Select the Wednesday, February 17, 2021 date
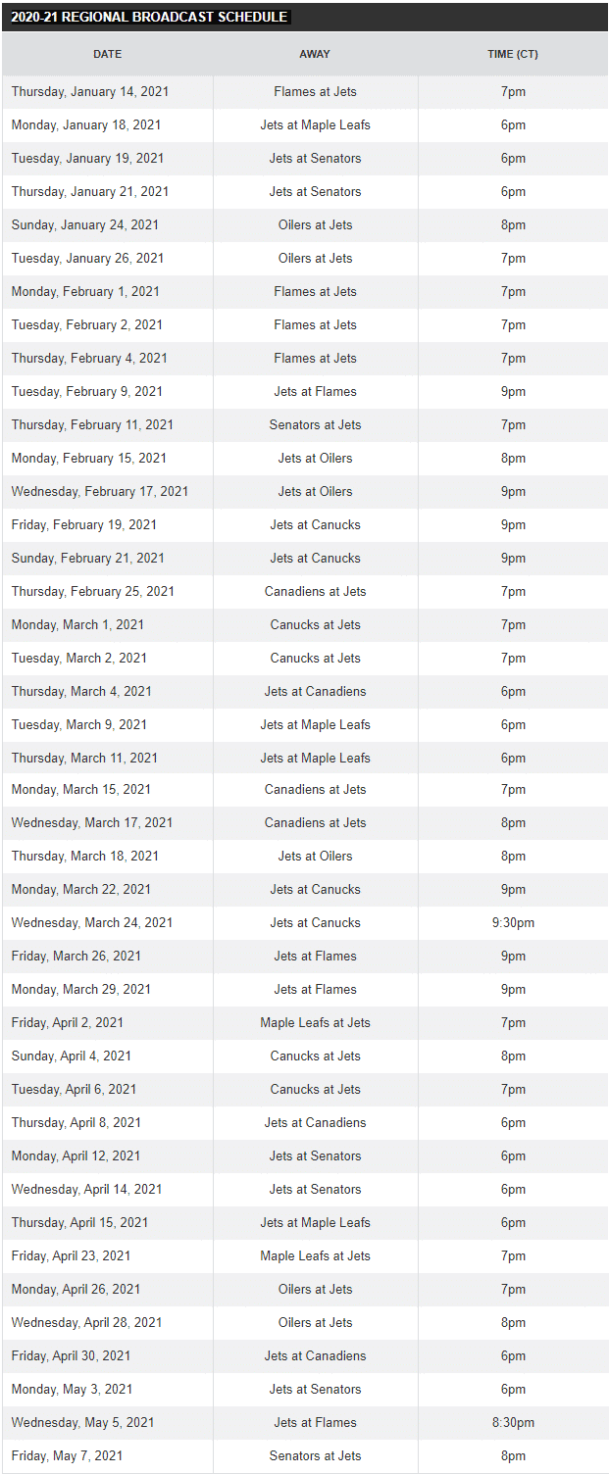This screenshot has width=609, height=1474. pyautogui.click(x=100, y=491)
